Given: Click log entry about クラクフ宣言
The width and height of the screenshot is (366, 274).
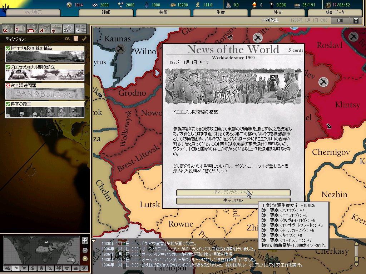Looking at the screenshot, I should [x=149, y=243].
